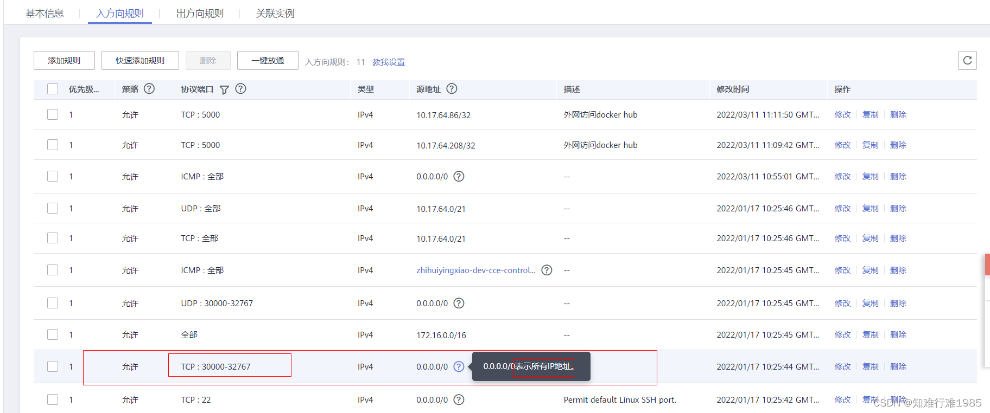Screen dimensions: 990x413
Task: Open the 关联实例 tab
Action: (x=275, y=13)
